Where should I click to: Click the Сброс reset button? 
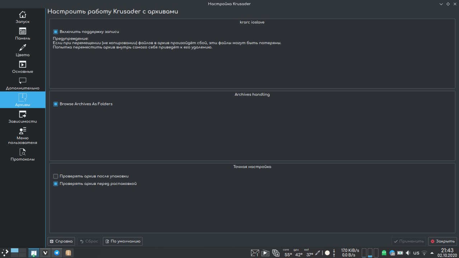(89, 241)
